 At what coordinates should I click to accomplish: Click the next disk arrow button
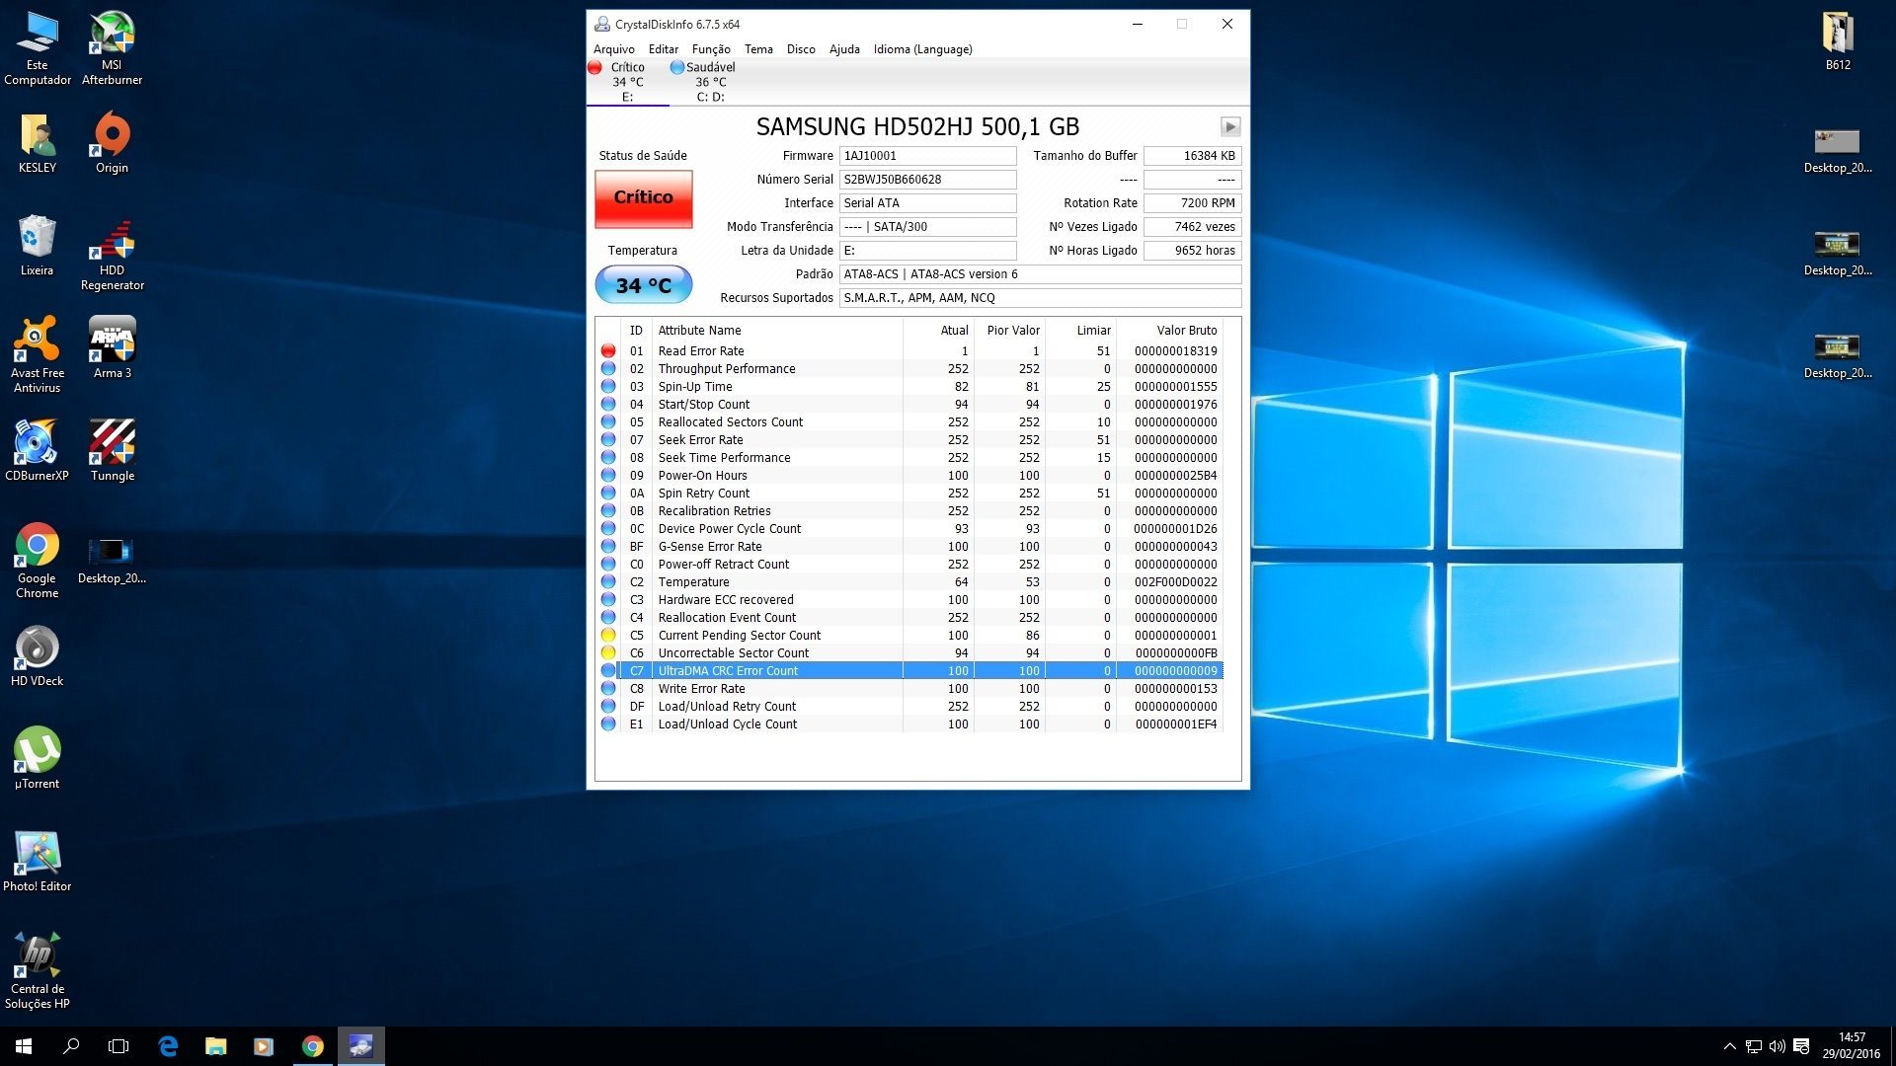pos(1230,126)
